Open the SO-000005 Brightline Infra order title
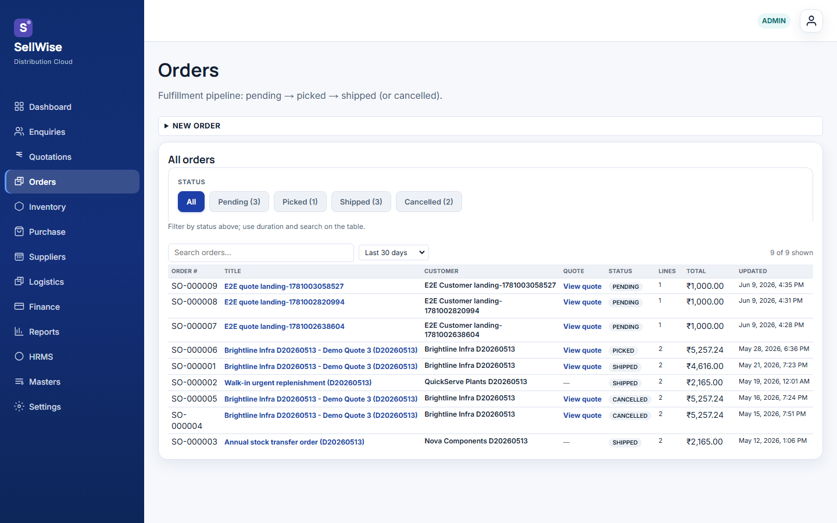 (321, 399)
